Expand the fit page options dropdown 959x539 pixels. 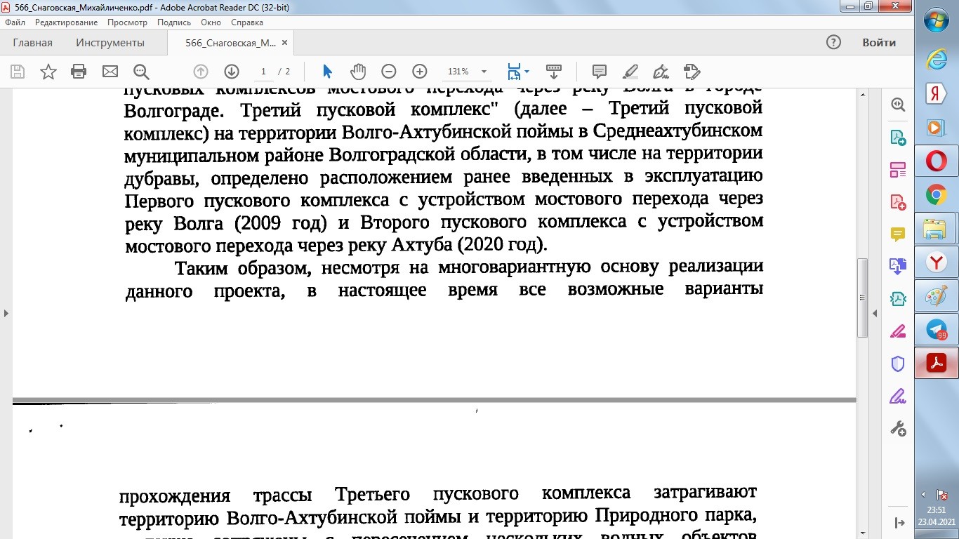(x=527, y=72)
